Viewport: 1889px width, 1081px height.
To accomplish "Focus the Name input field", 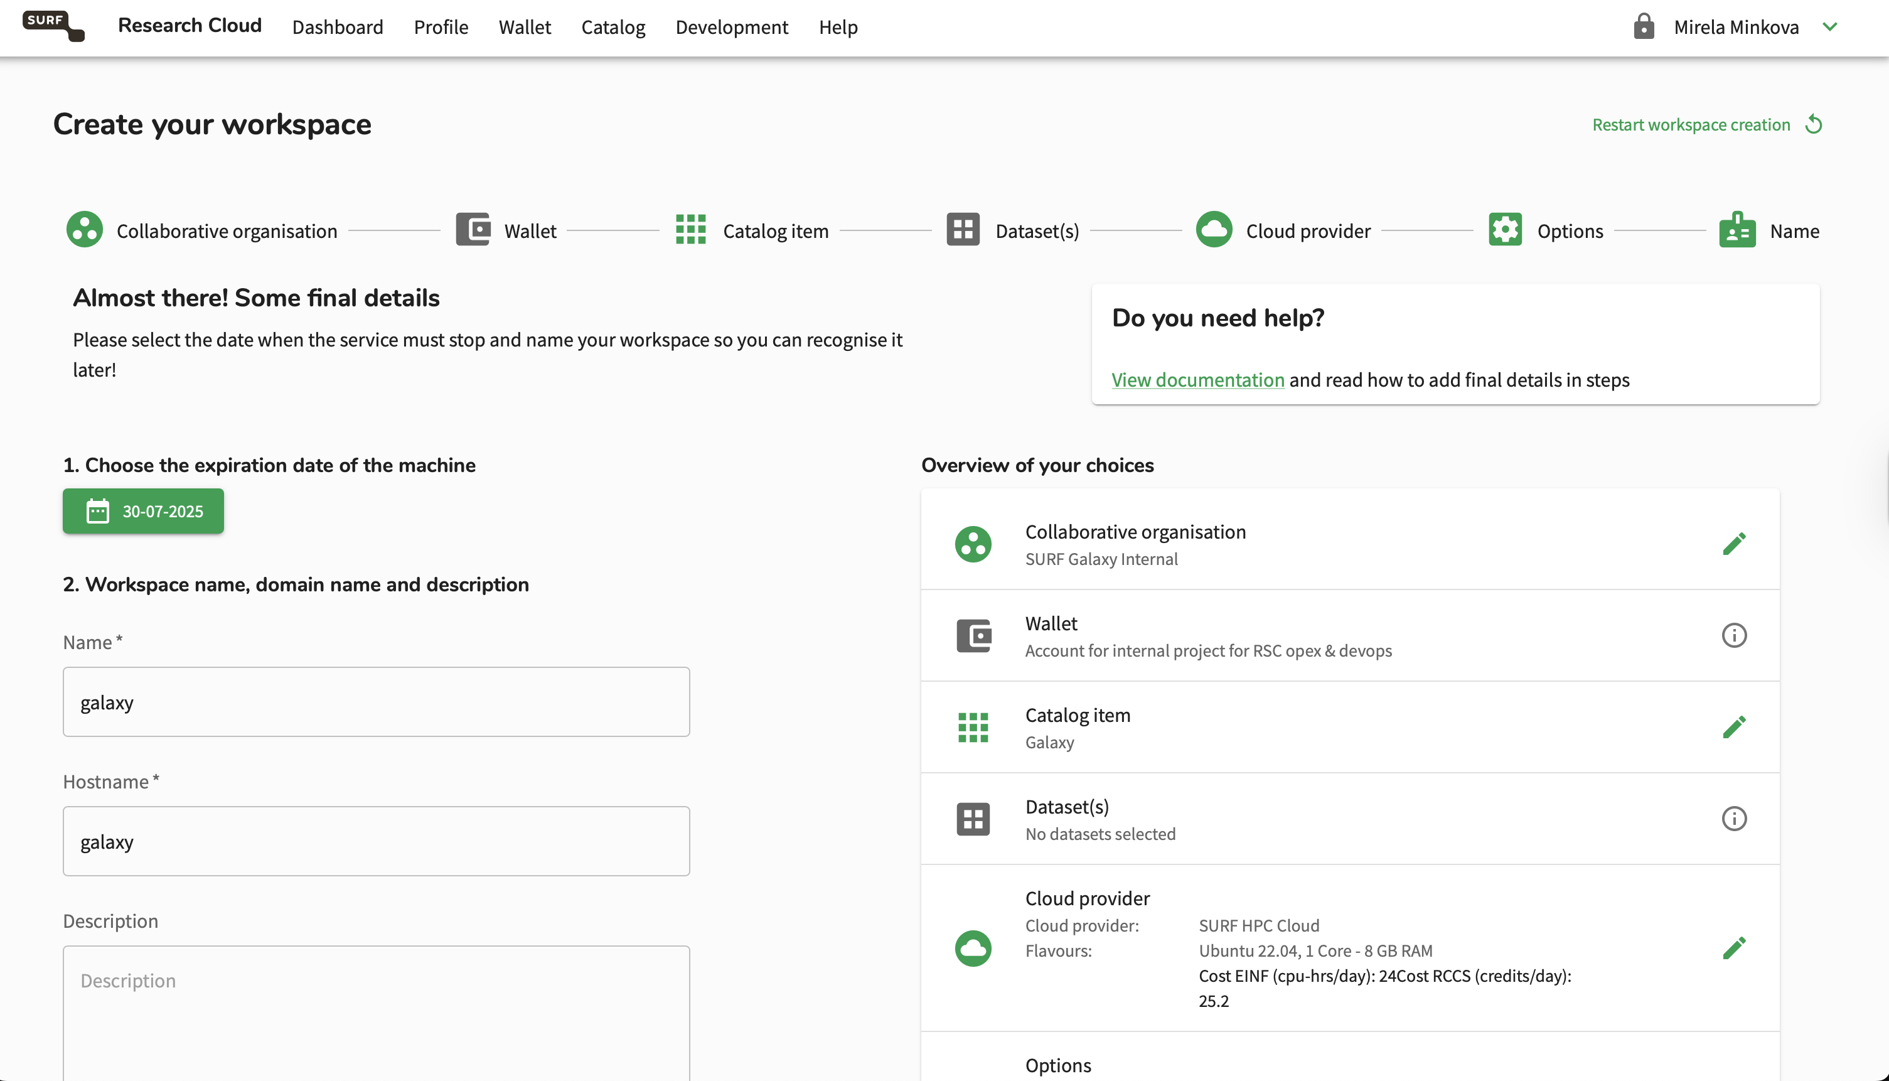I will [377, 702].
